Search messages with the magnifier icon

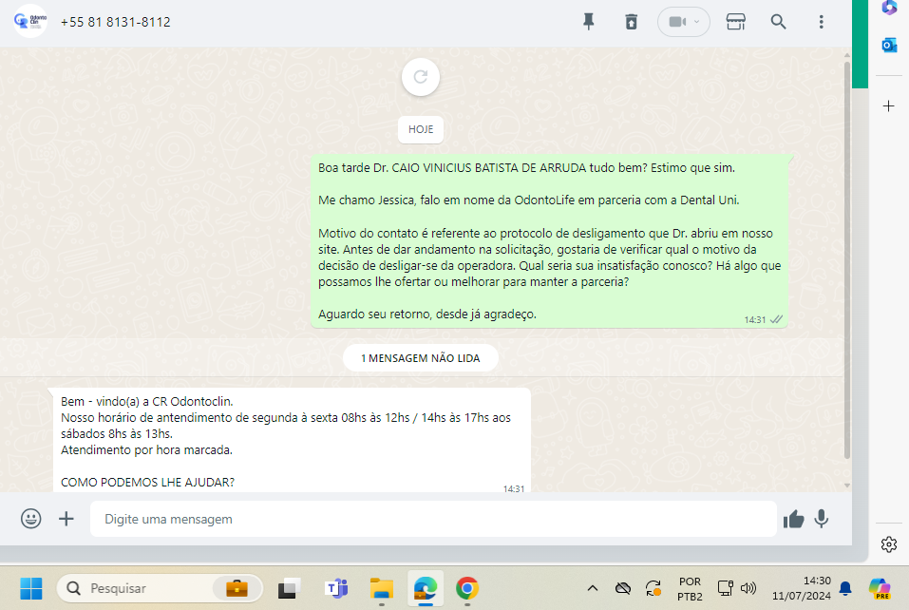pyautogui.click(x=778, y=22)
